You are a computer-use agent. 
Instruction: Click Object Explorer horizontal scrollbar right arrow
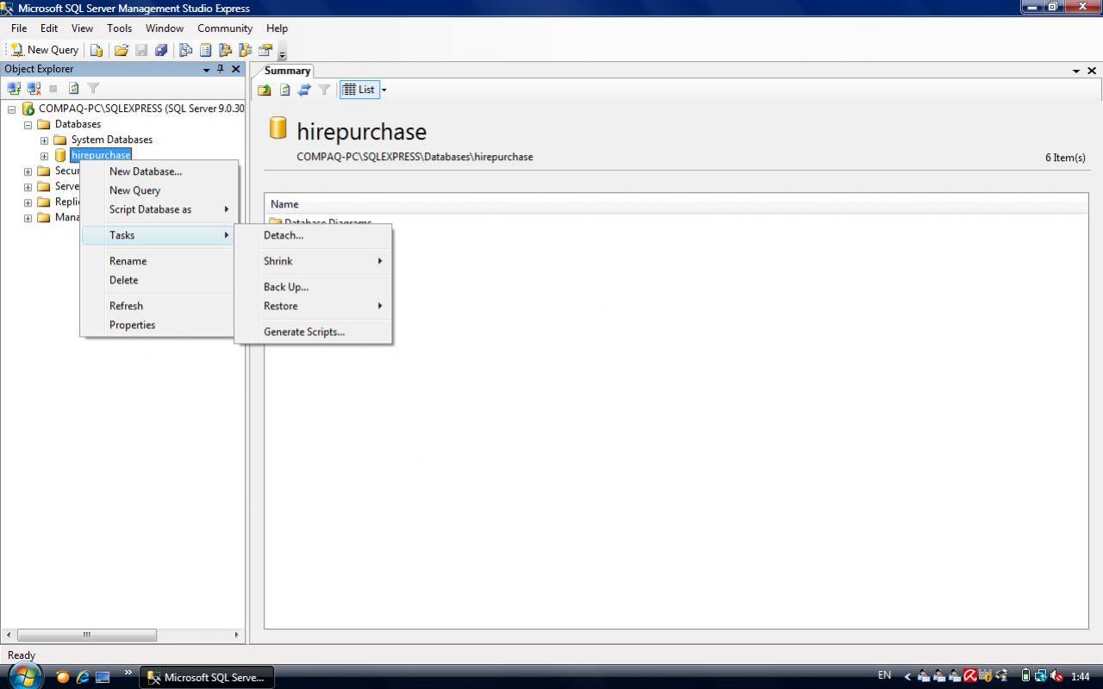[237, 635]
